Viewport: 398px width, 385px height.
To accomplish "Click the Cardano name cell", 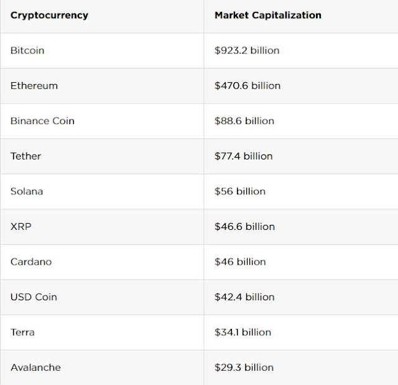I will (31, 262).
